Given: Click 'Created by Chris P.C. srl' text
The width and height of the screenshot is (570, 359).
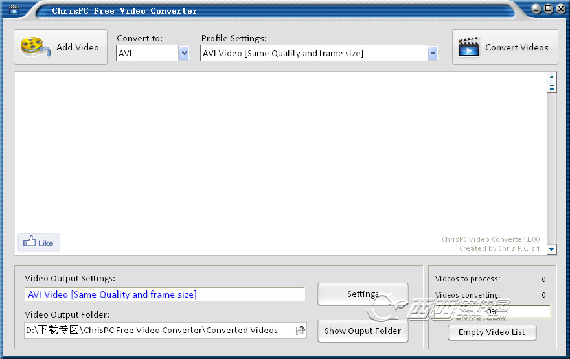Looking at the screenshot, I should pyautogui.click(x=499, y=248).
